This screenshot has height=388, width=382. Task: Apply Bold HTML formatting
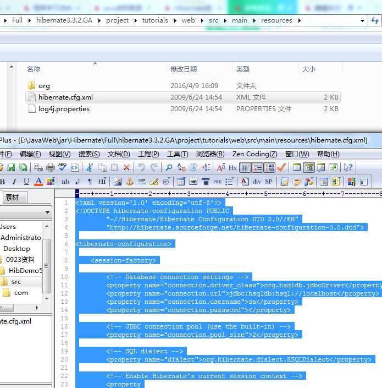click(2, 182)
